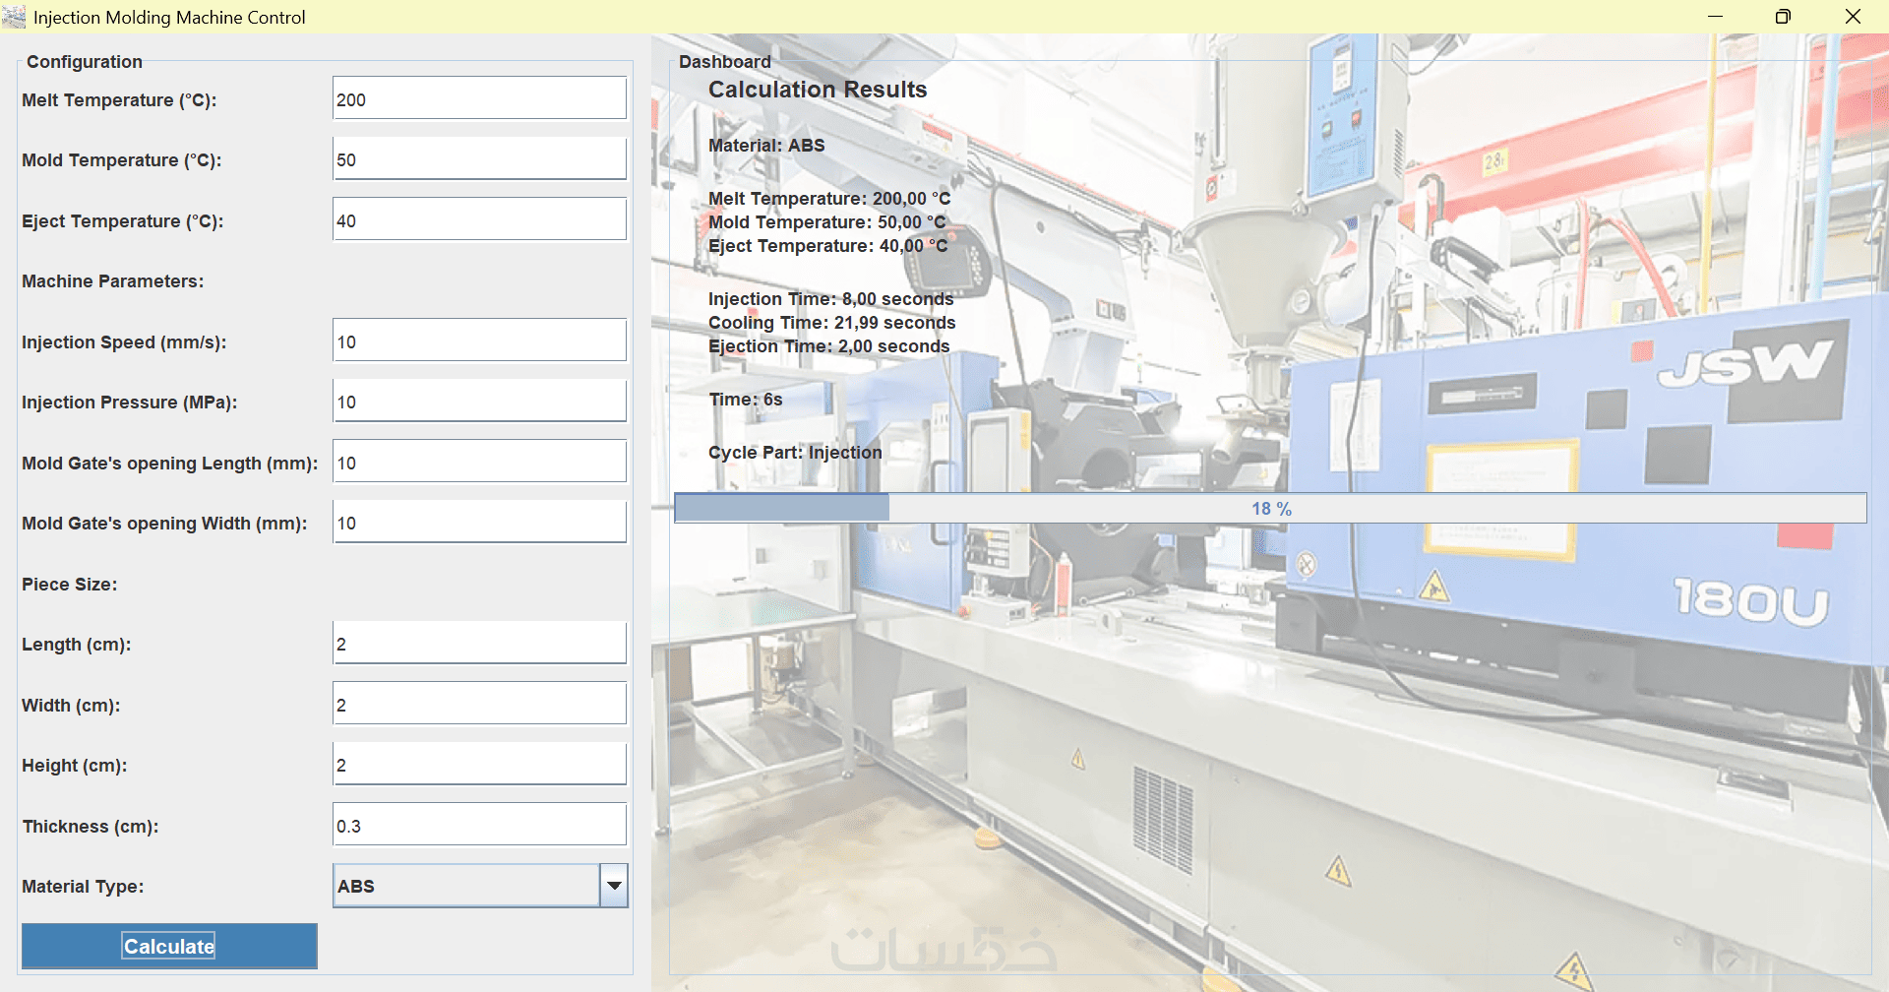
Task: Restore down the window using title bar icon
Action: [x=1783, y=17]
